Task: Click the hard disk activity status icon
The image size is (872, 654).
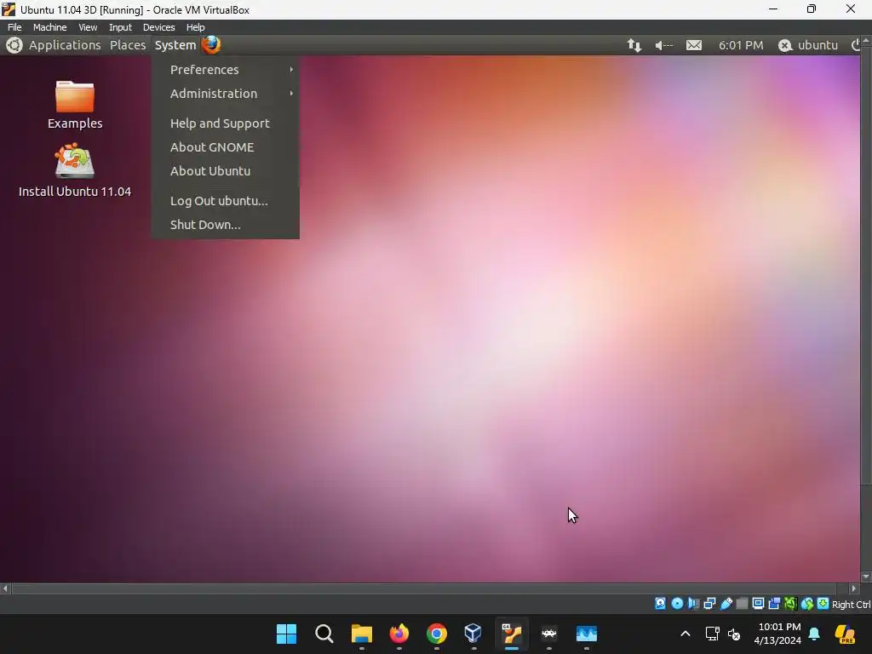Action: click(660, 604)
